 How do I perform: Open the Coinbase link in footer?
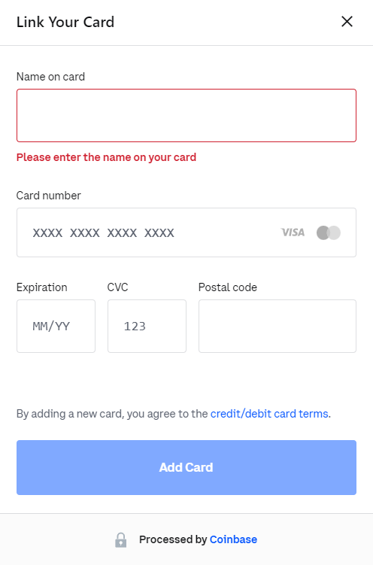[x=233, y=539]
